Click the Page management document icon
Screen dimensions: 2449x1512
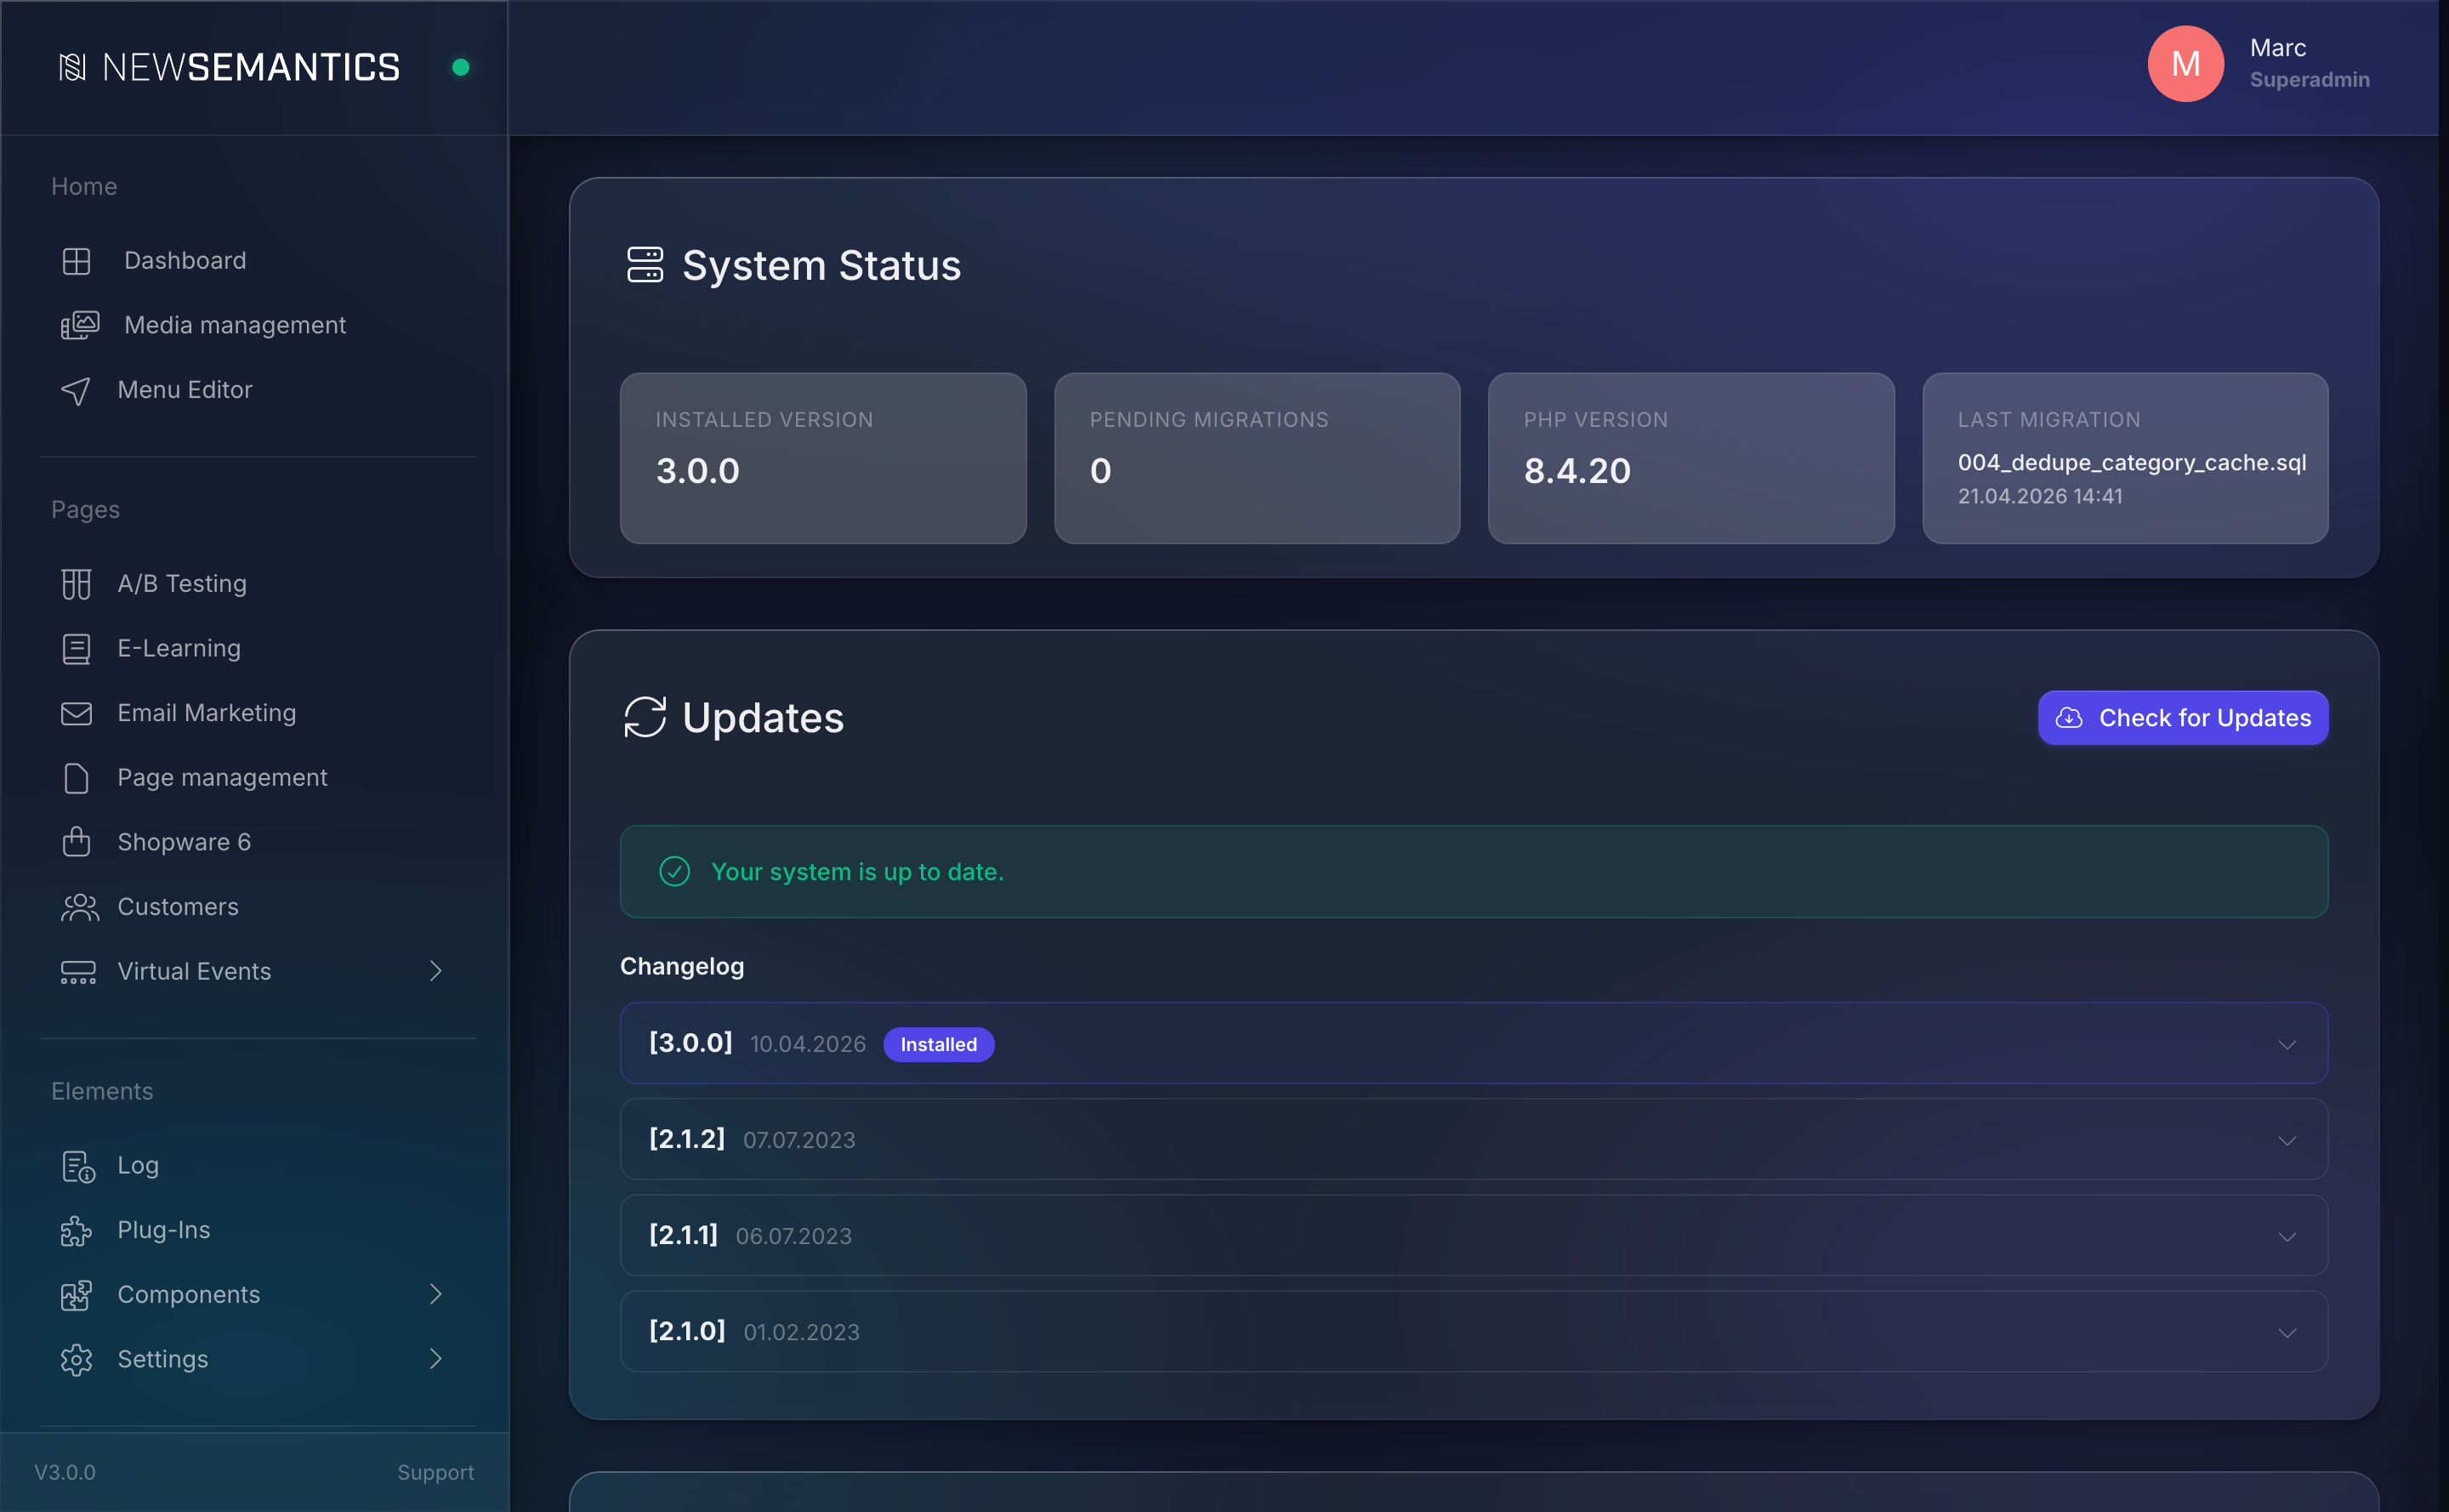tap(76, 778)
